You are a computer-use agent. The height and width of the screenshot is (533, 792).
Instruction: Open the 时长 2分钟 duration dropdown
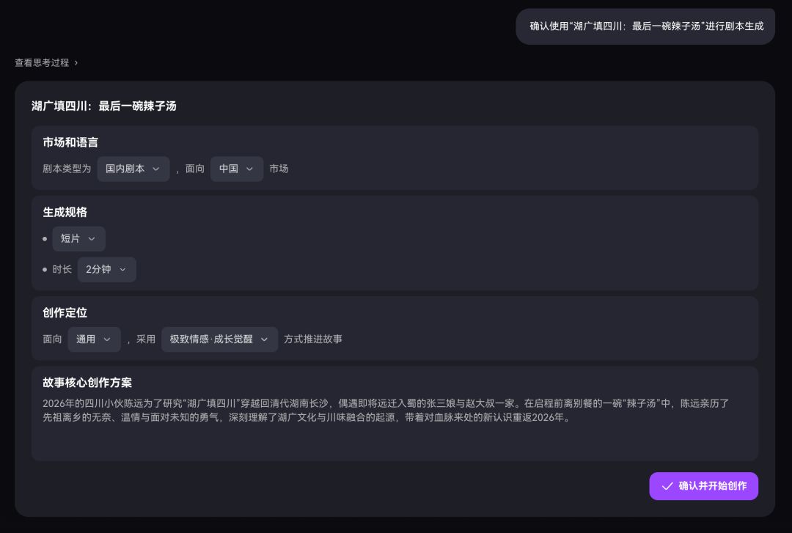point(107,270)
